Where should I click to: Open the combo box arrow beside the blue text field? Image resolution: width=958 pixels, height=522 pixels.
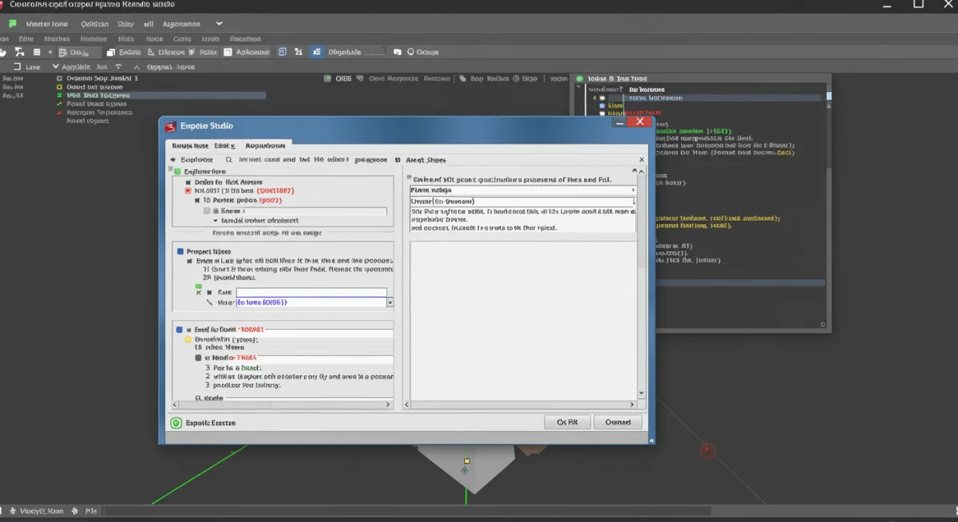click(x=390, y=303)
